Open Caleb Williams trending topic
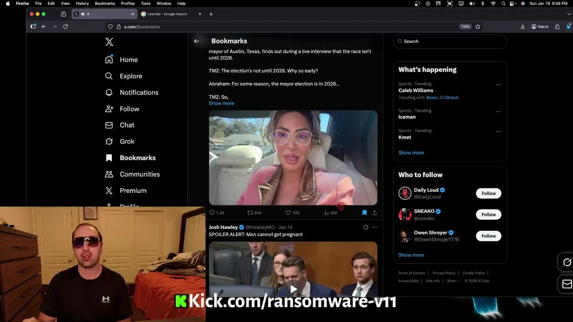The width and height of the screenshot is (573, 322). 416,90
